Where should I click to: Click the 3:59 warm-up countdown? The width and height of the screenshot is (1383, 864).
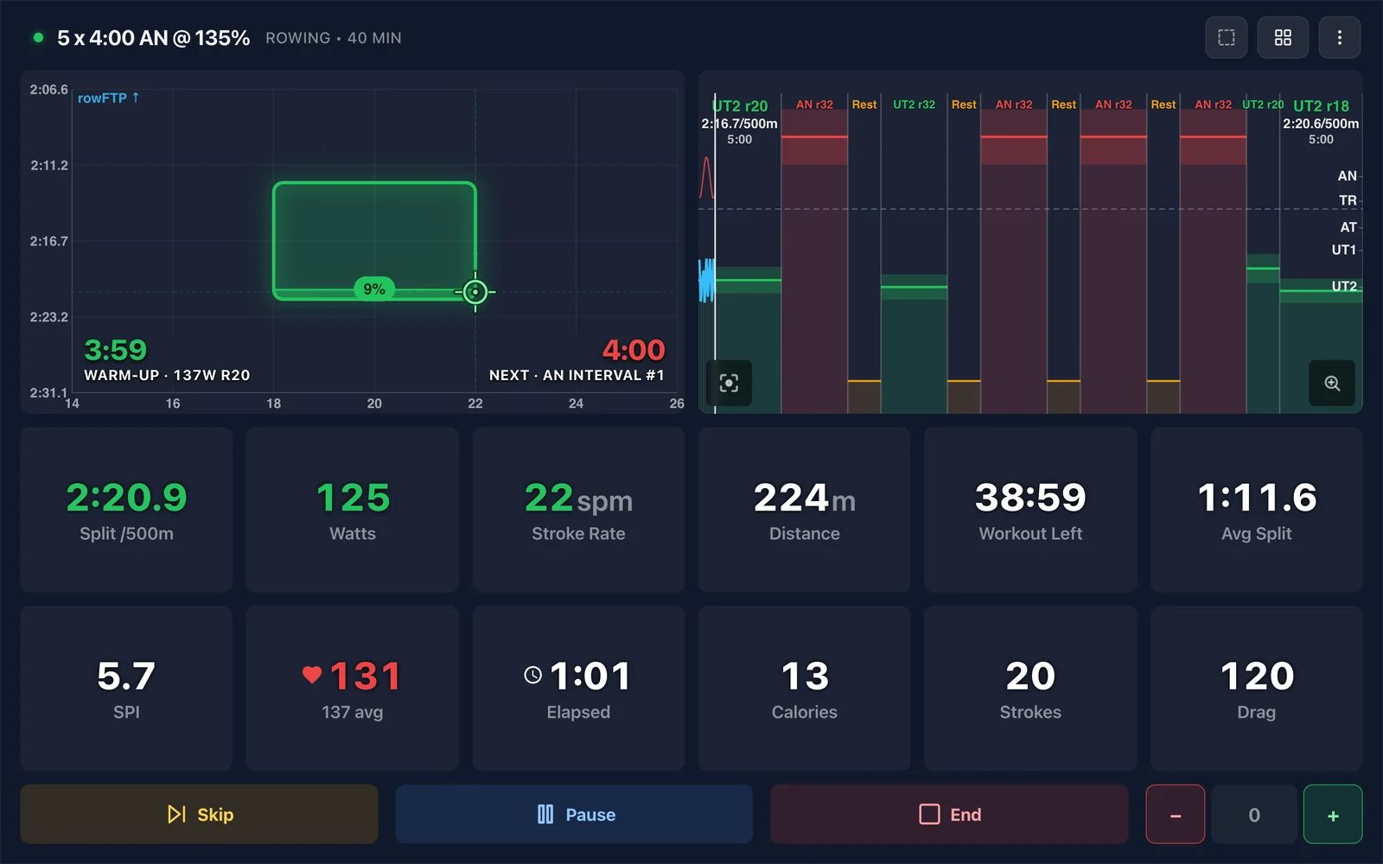tap(115, 350)
